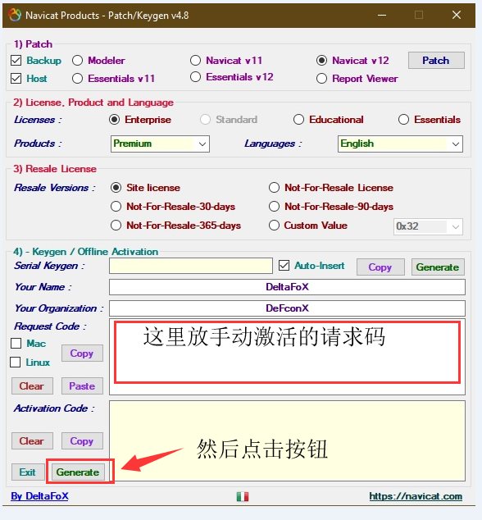Viewport: 482px width, 520px height.
Task: Click the Italian flag icon
Action: point(243,496)
